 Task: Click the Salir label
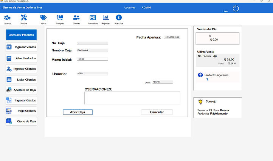[x=226, y=11]
